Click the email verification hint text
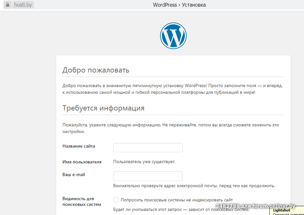Image resolution: width=304 pixels, height=215 pixels. 194,186
